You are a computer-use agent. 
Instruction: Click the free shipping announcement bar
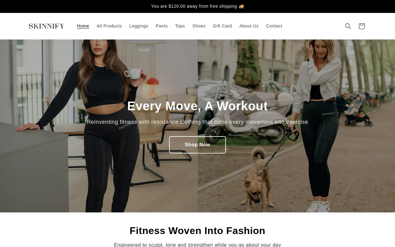click(197, 6)
